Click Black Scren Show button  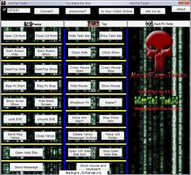coord(15,102)
